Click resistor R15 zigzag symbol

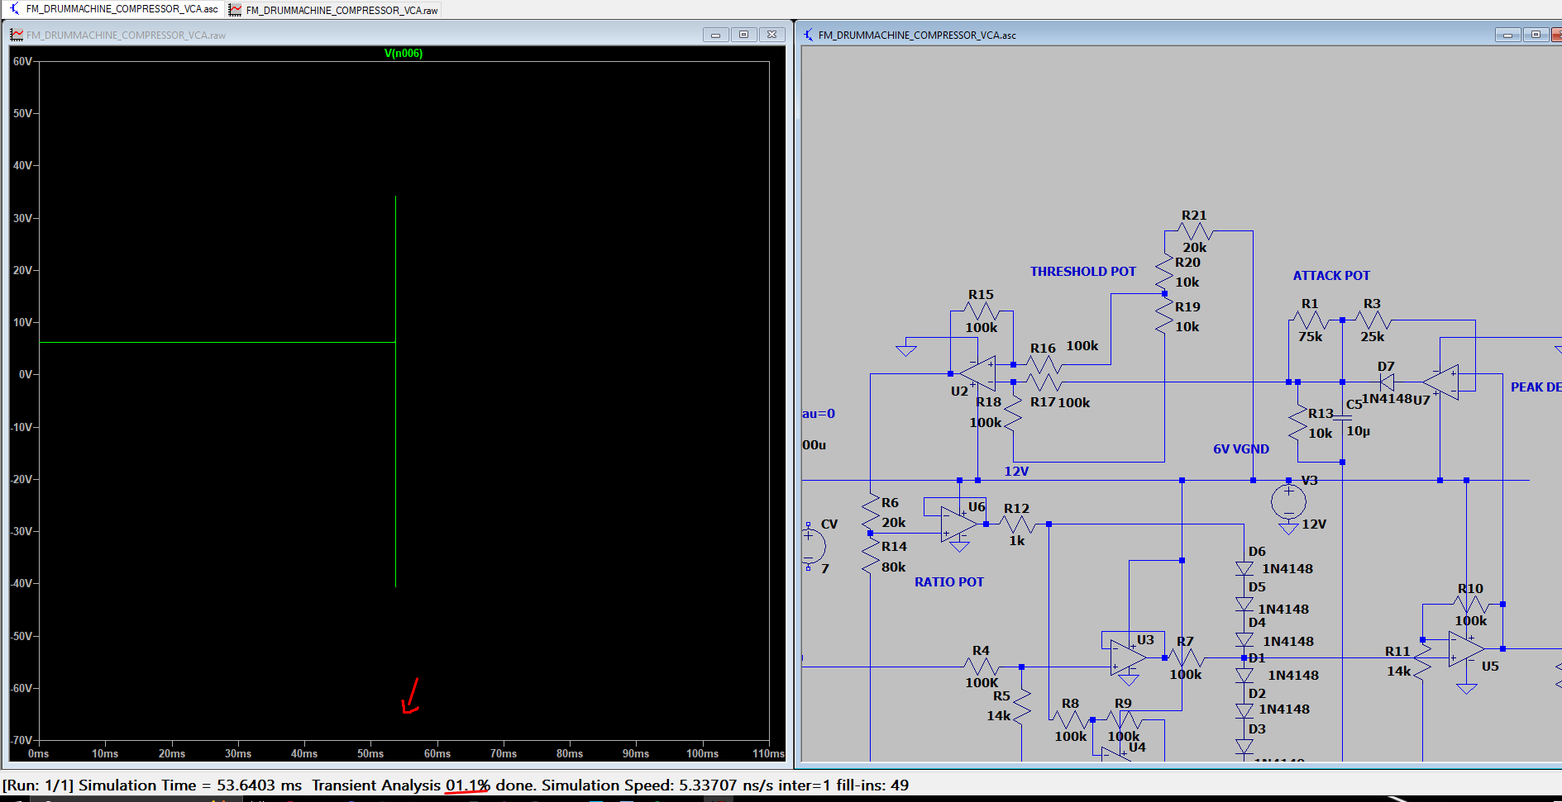point(982,311)
